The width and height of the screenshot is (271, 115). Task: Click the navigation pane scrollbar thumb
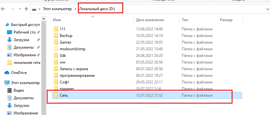pyautogui.click(x=44, y=68)
